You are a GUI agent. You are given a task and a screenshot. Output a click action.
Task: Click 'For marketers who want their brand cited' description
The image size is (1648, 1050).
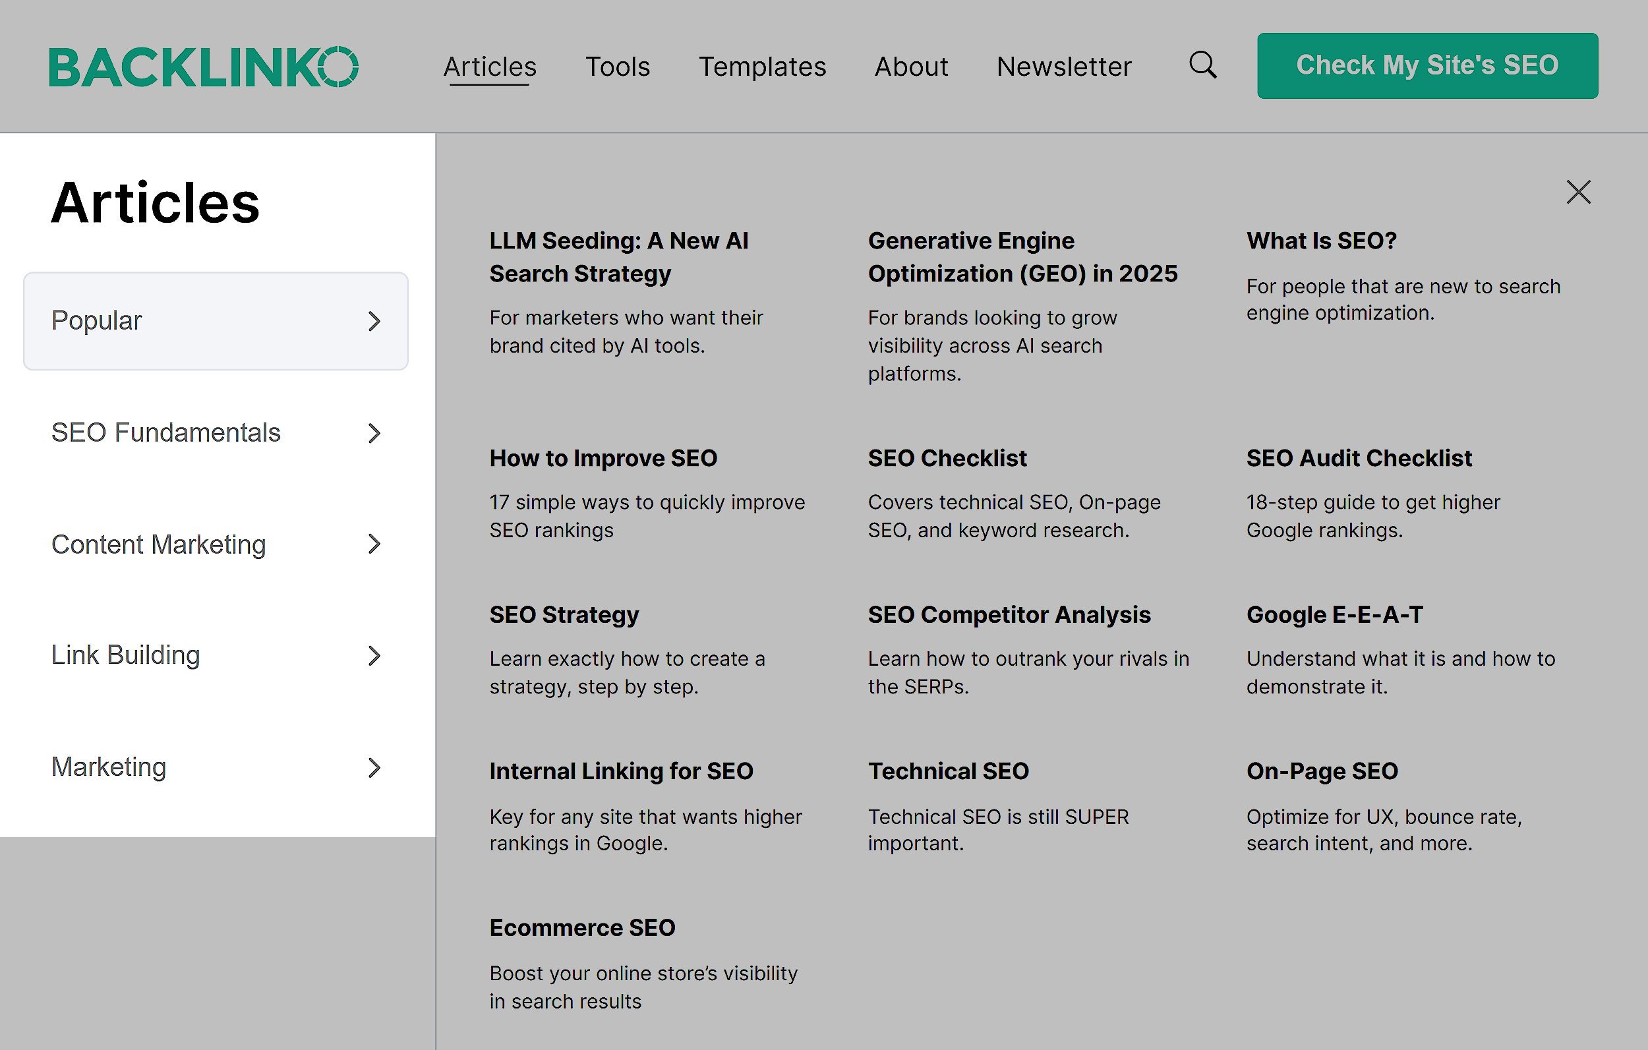point(626,332)
